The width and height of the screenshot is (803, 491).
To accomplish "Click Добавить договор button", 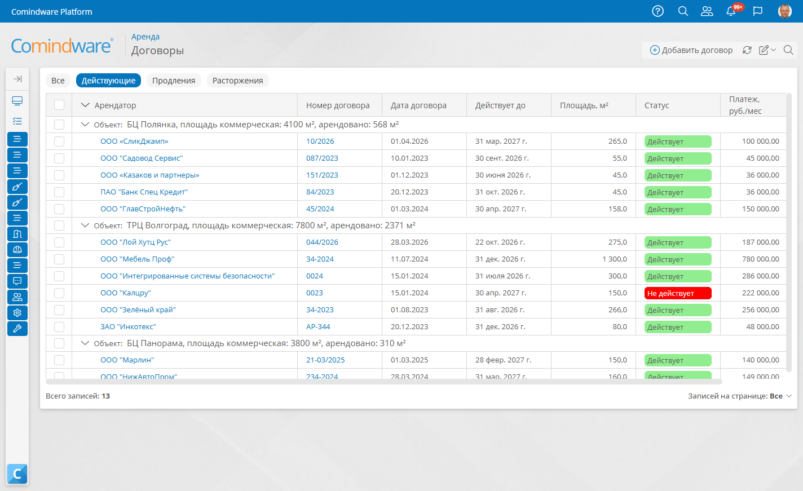I will pos(691,50).
